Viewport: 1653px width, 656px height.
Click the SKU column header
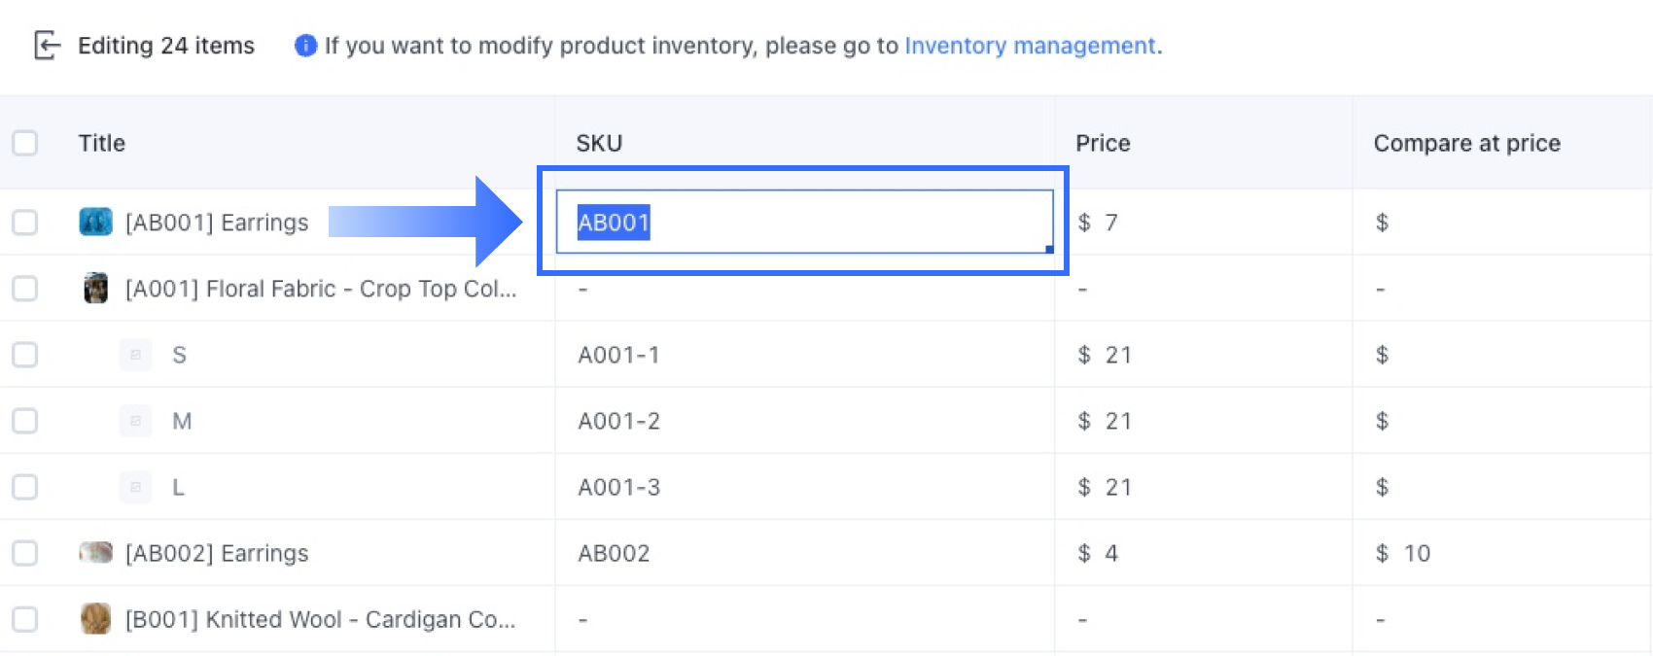(x=599, y=144)
